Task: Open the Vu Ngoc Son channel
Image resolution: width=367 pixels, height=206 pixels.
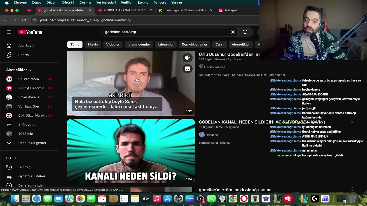Action: pos(29,106)
